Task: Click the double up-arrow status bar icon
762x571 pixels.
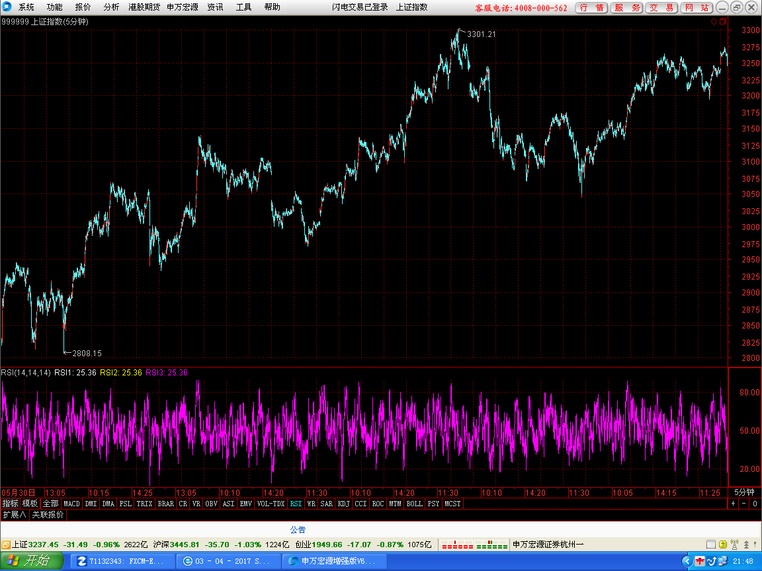Action: (x=746, y=545)
